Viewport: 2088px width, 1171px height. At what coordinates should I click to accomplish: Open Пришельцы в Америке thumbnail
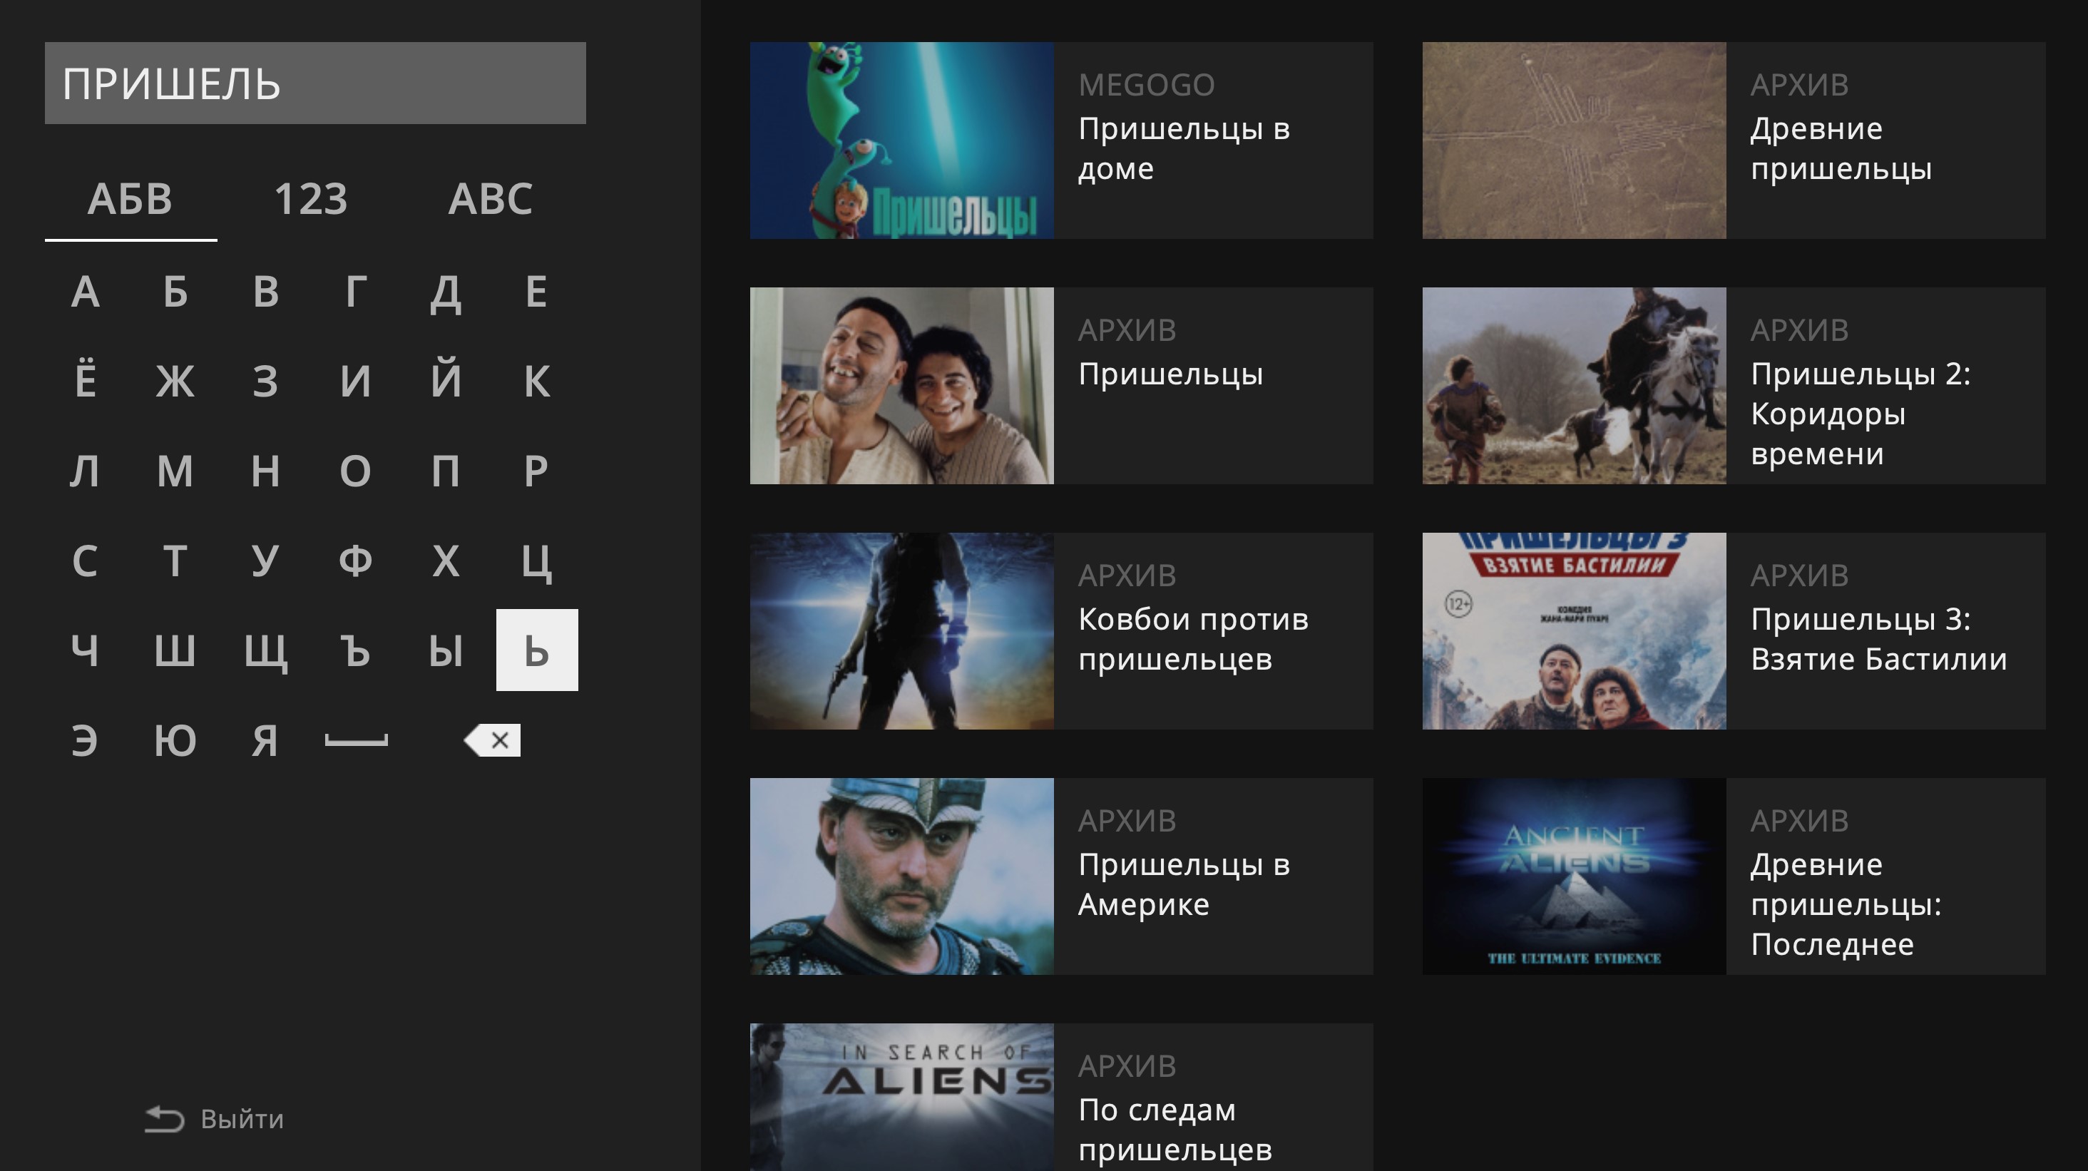(x=901, y=876)
